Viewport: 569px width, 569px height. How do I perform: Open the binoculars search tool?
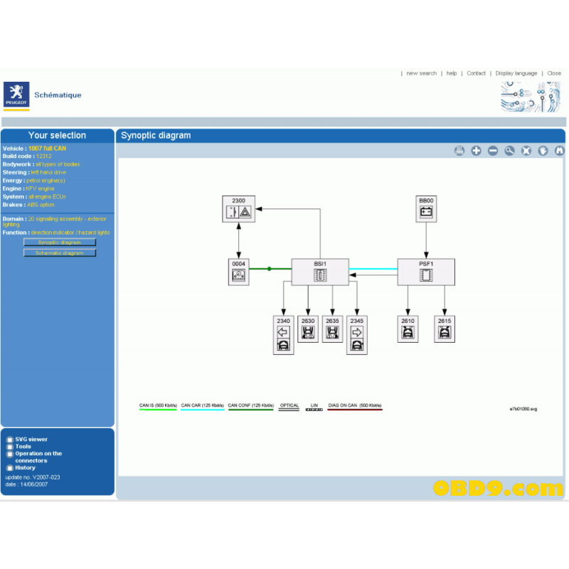[559, 150]
